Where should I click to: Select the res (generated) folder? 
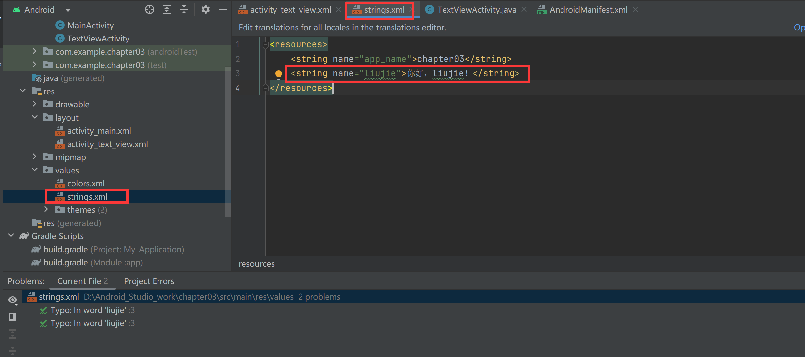click(x=72, y=223)
